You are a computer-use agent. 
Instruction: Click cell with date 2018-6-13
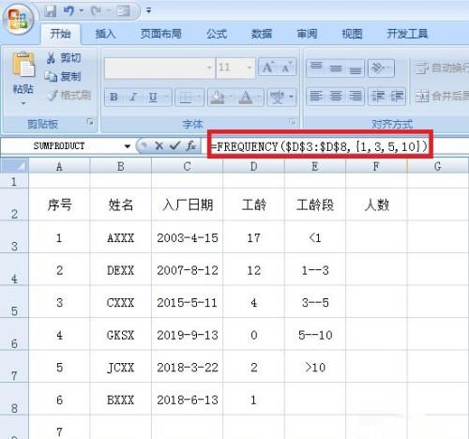click(188, 400)
